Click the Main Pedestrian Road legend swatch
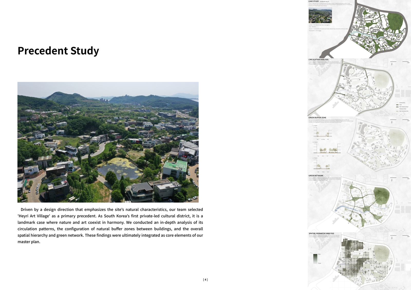Screen dimensions: 411x290 397,107
